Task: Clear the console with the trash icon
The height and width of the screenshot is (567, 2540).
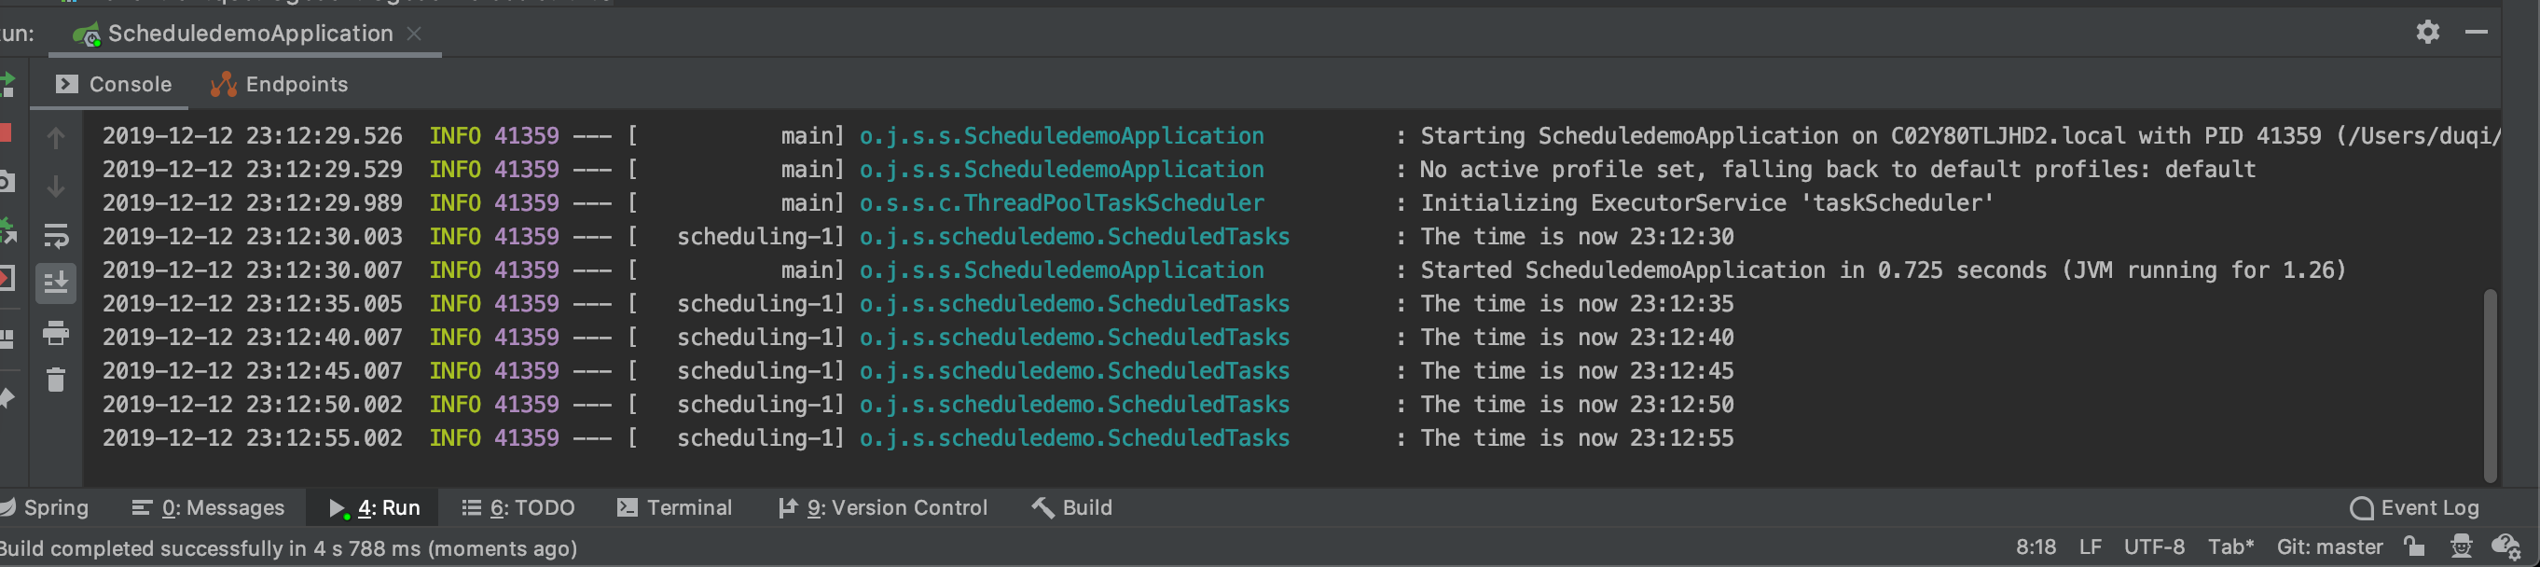Action: 56,380
